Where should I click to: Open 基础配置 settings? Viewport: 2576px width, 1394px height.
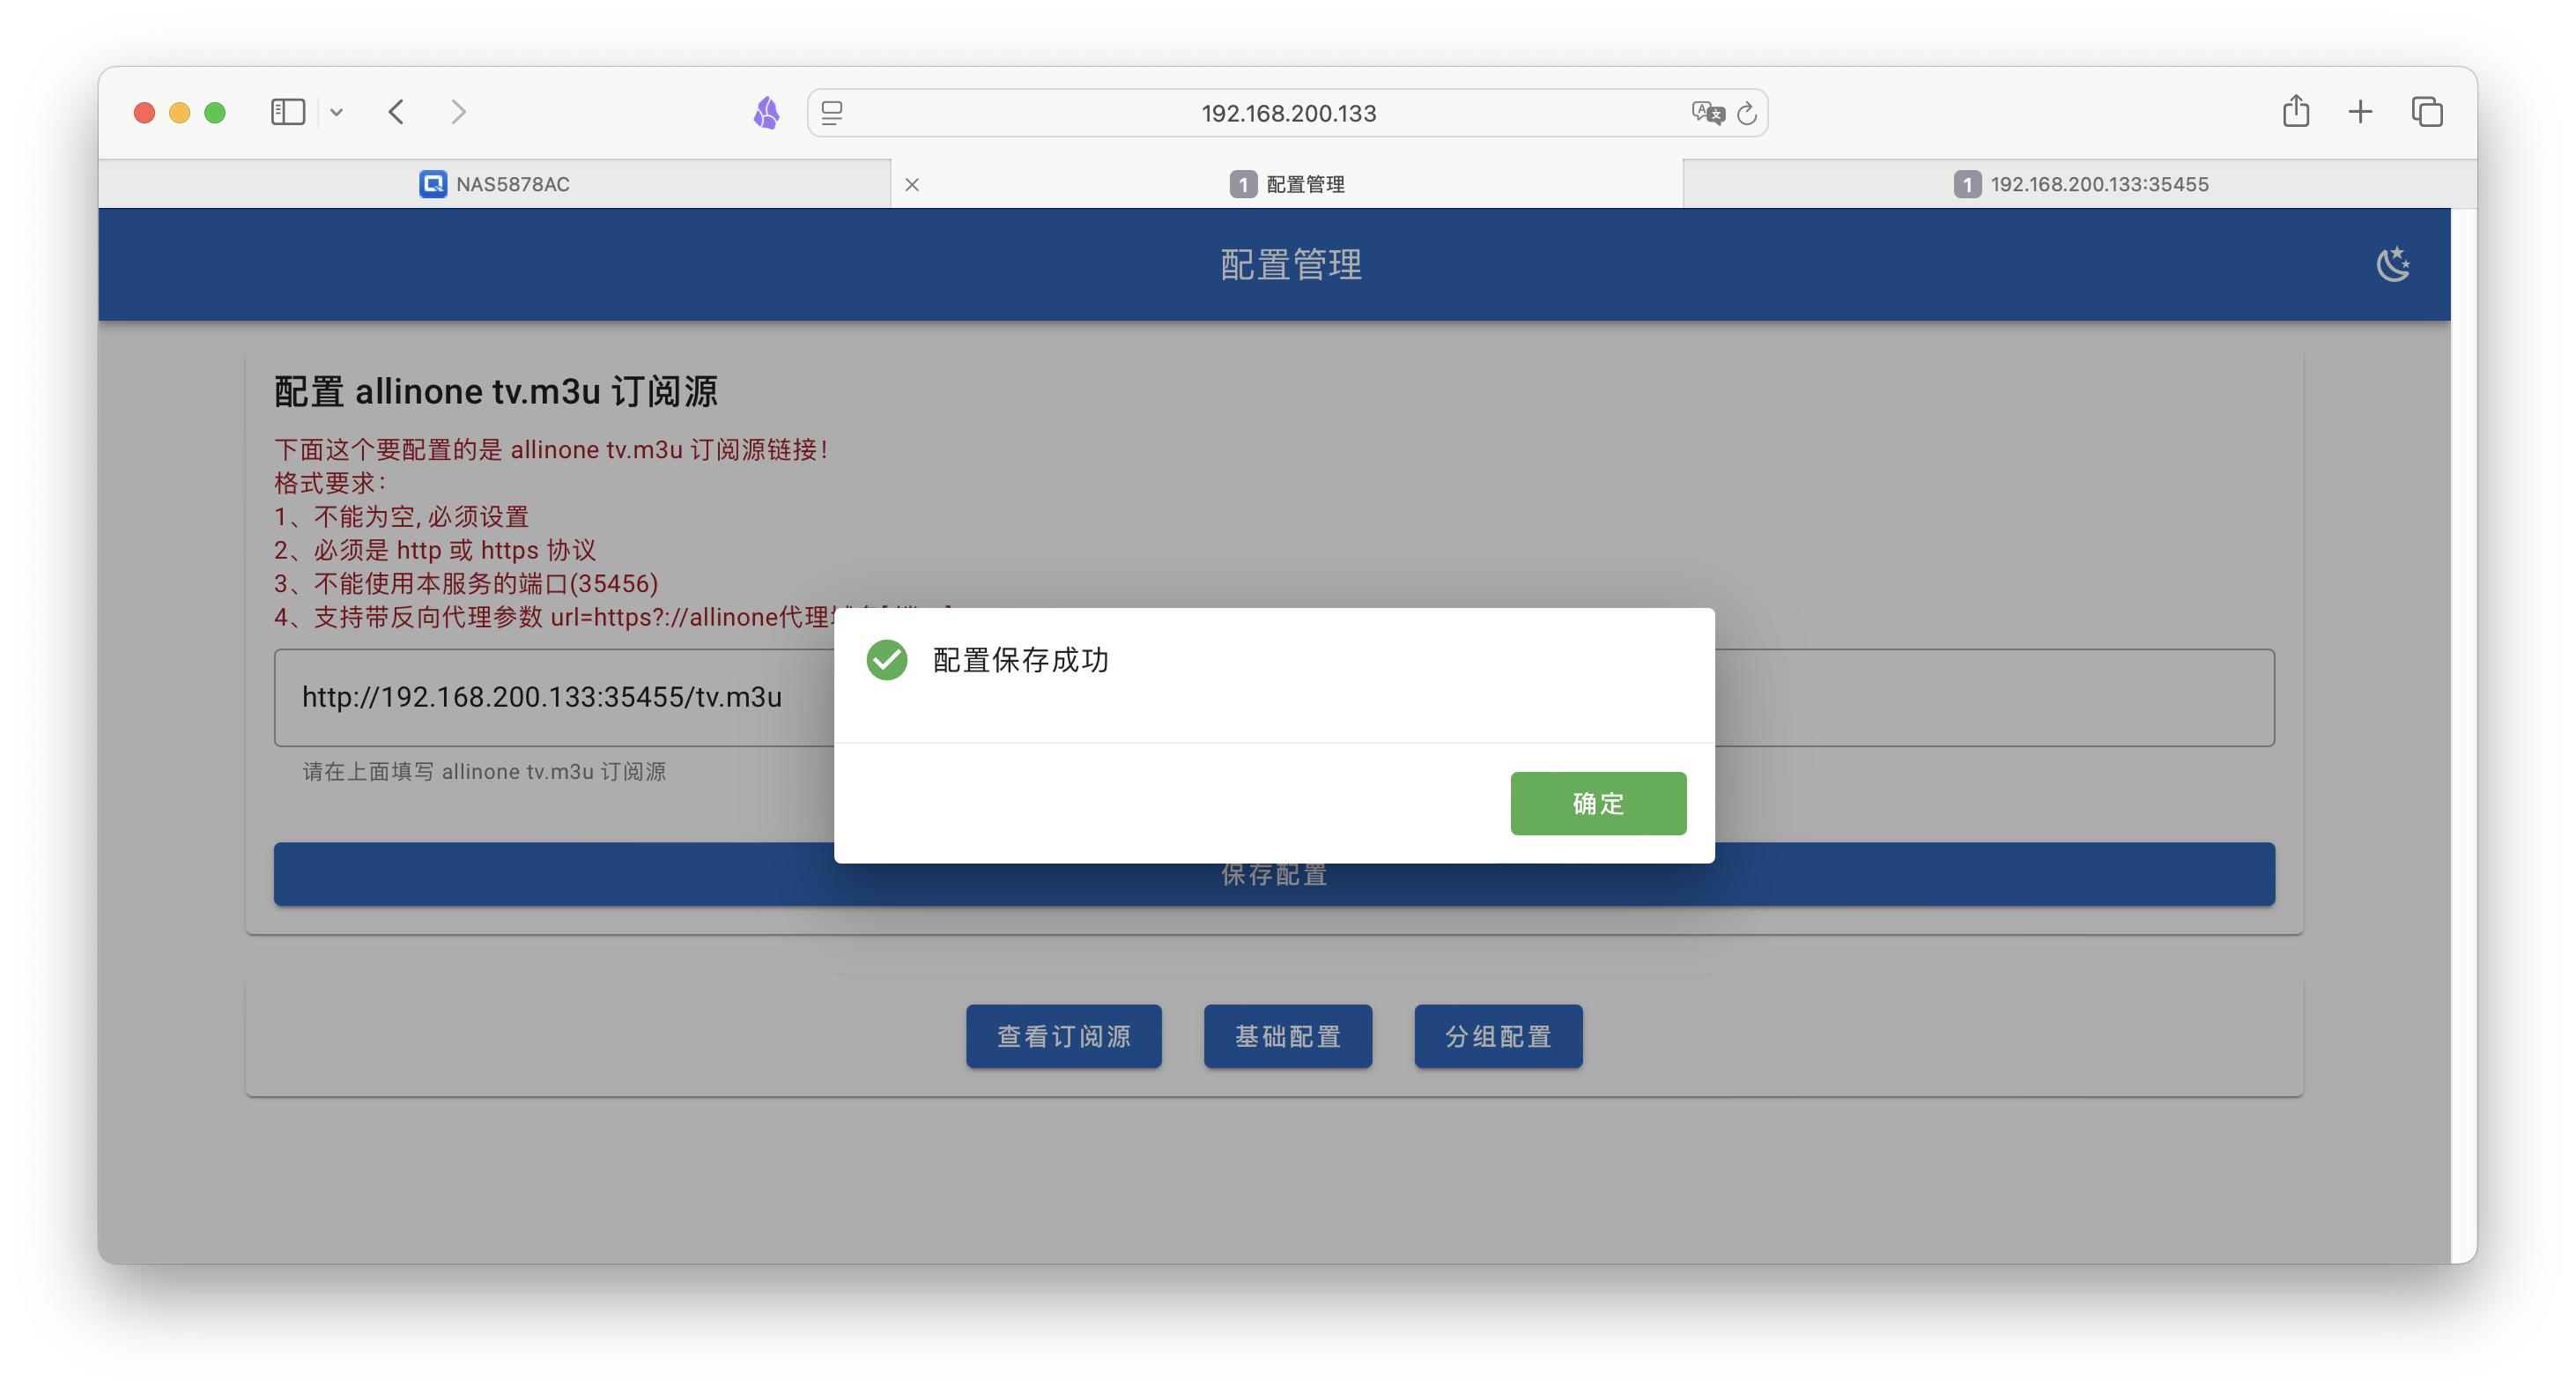tap(1287, 1036)
